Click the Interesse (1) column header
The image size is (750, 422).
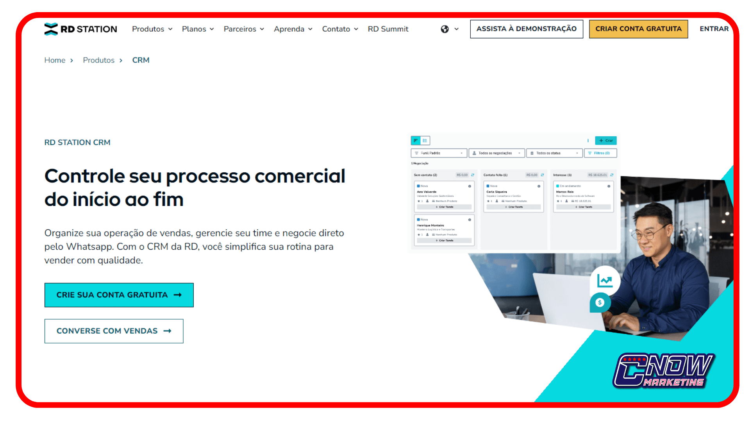(x=562, y=175)
